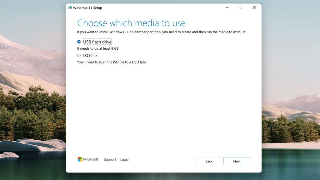Click the empty white area of the dialog
The image size is (320, 180).
tap(162, 109)
